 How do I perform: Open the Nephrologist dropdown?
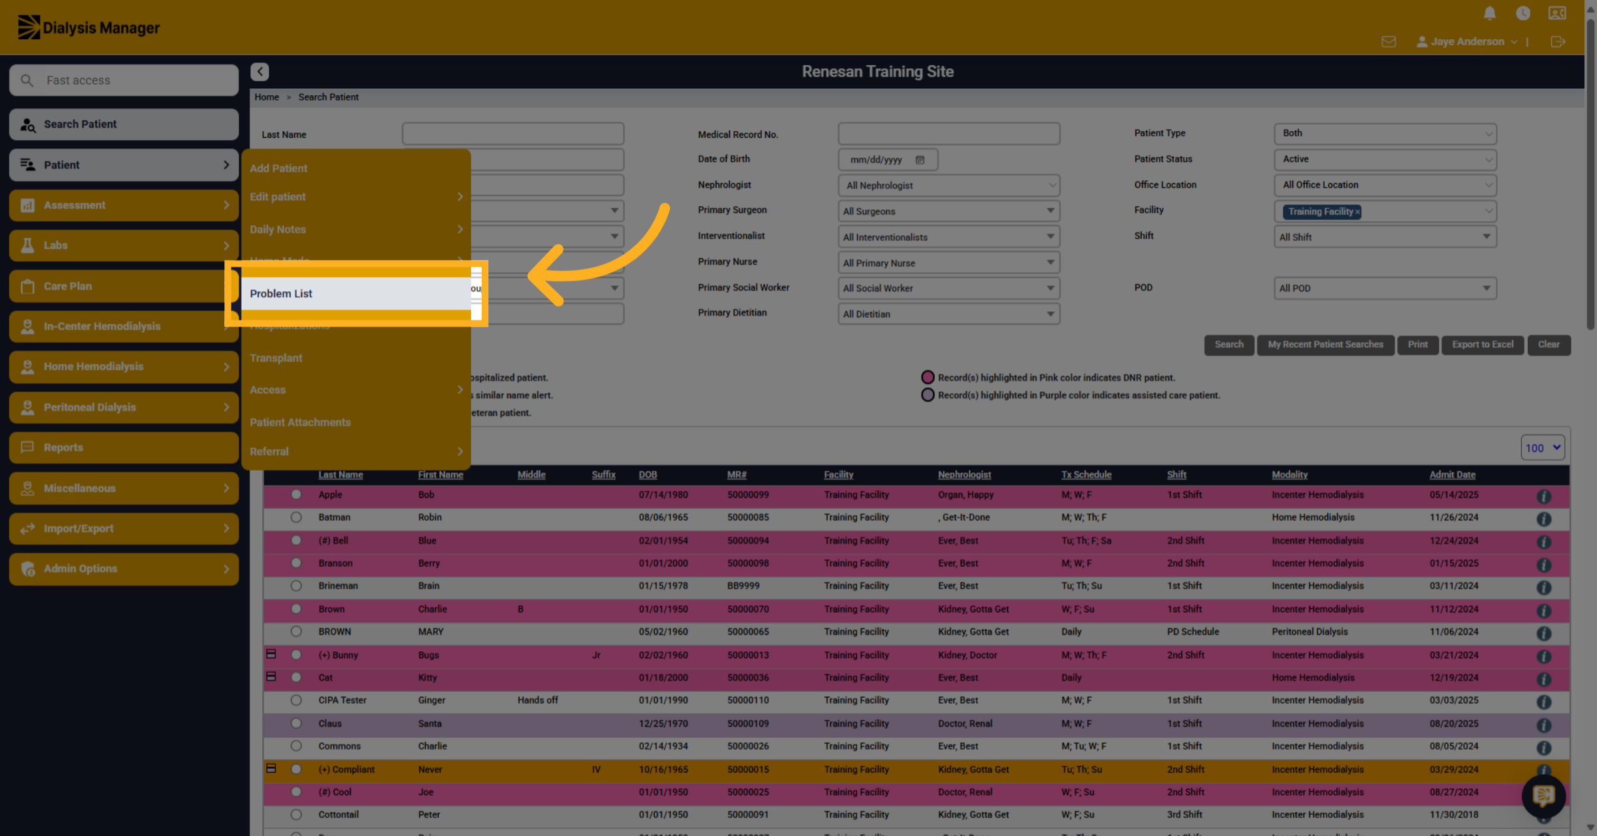click(948, 185)
